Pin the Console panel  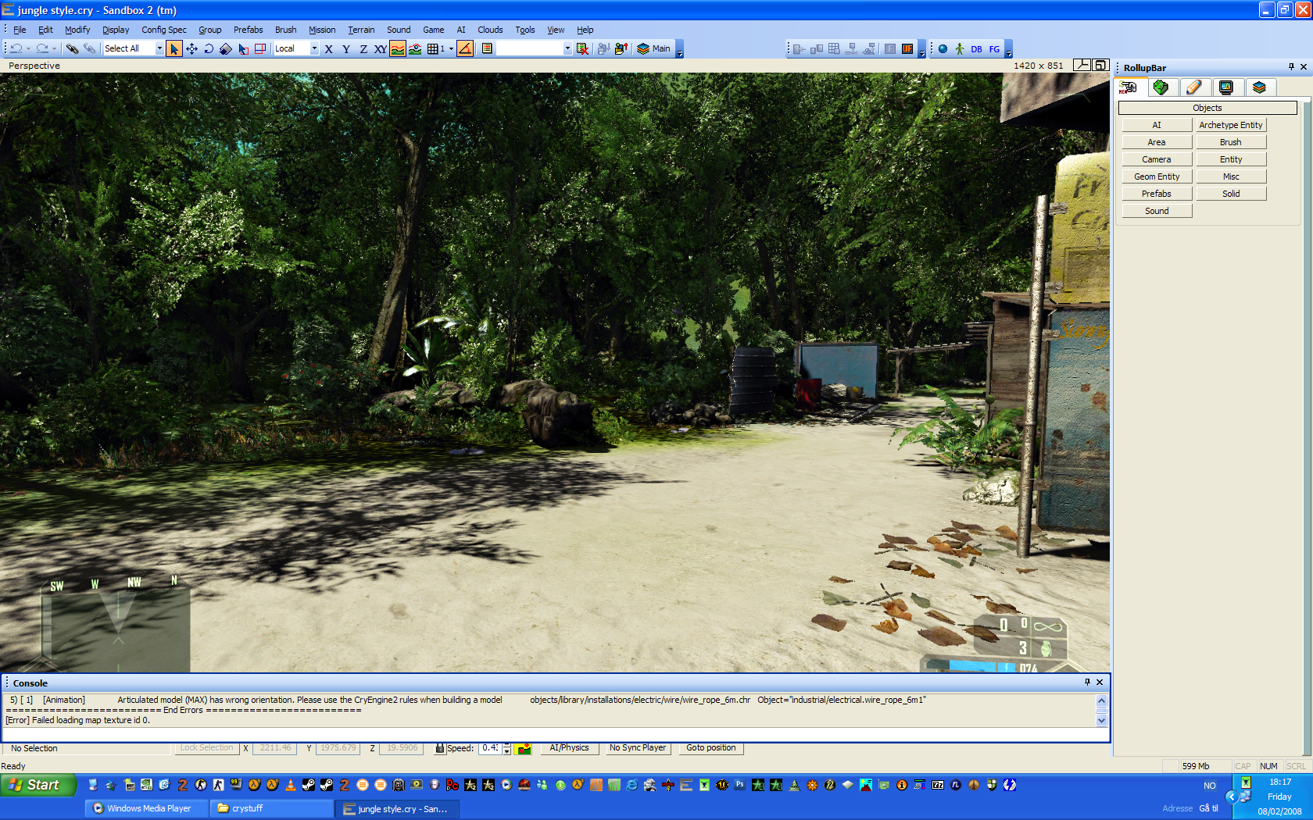tap(1087, 683)
